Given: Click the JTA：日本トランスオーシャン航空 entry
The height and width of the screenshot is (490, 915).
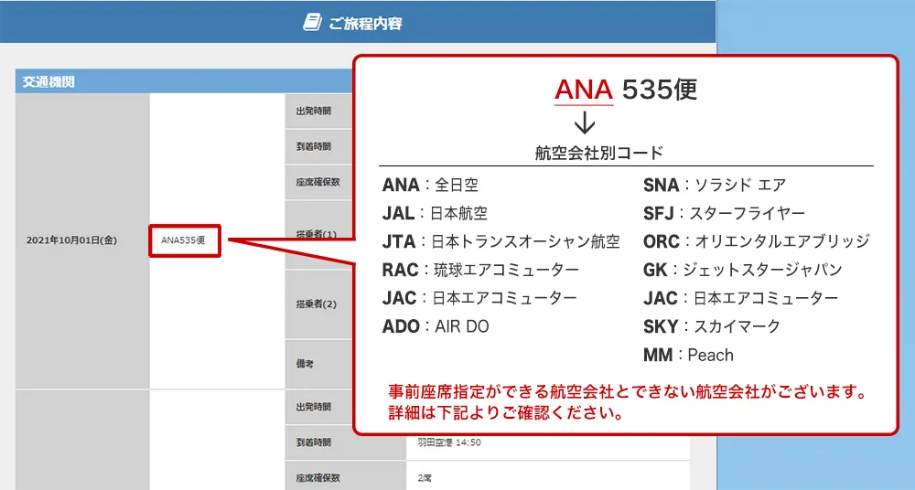Looking at the screenshot, I should (x=501, y=241).
